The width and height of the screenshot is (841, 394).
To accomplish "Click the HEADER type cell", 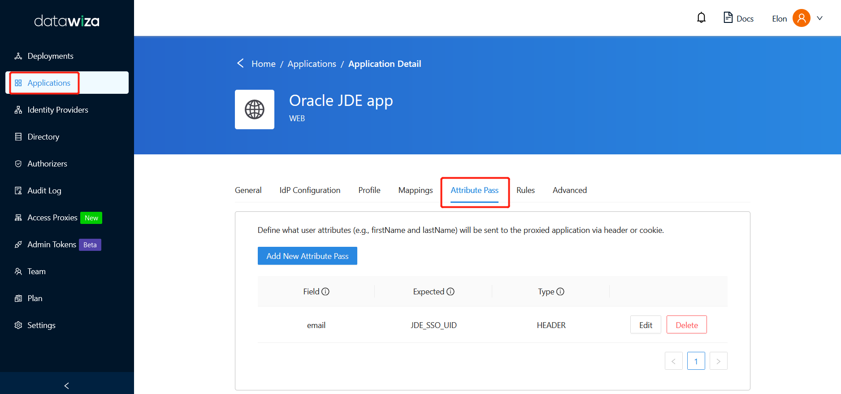I will [x=551, y=325].
